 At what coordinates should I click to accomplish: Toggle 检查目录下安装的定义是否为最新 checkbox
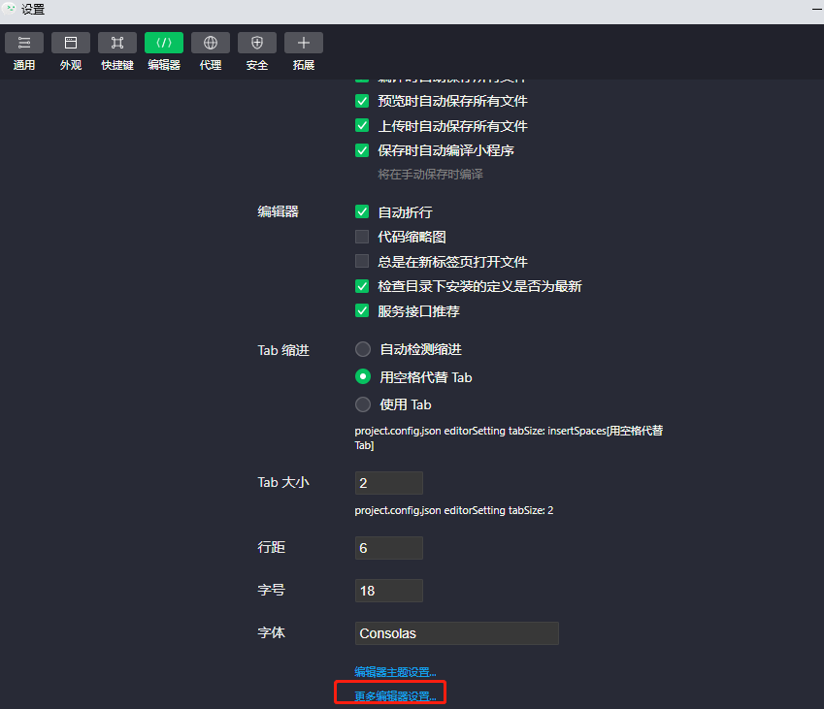362,286
